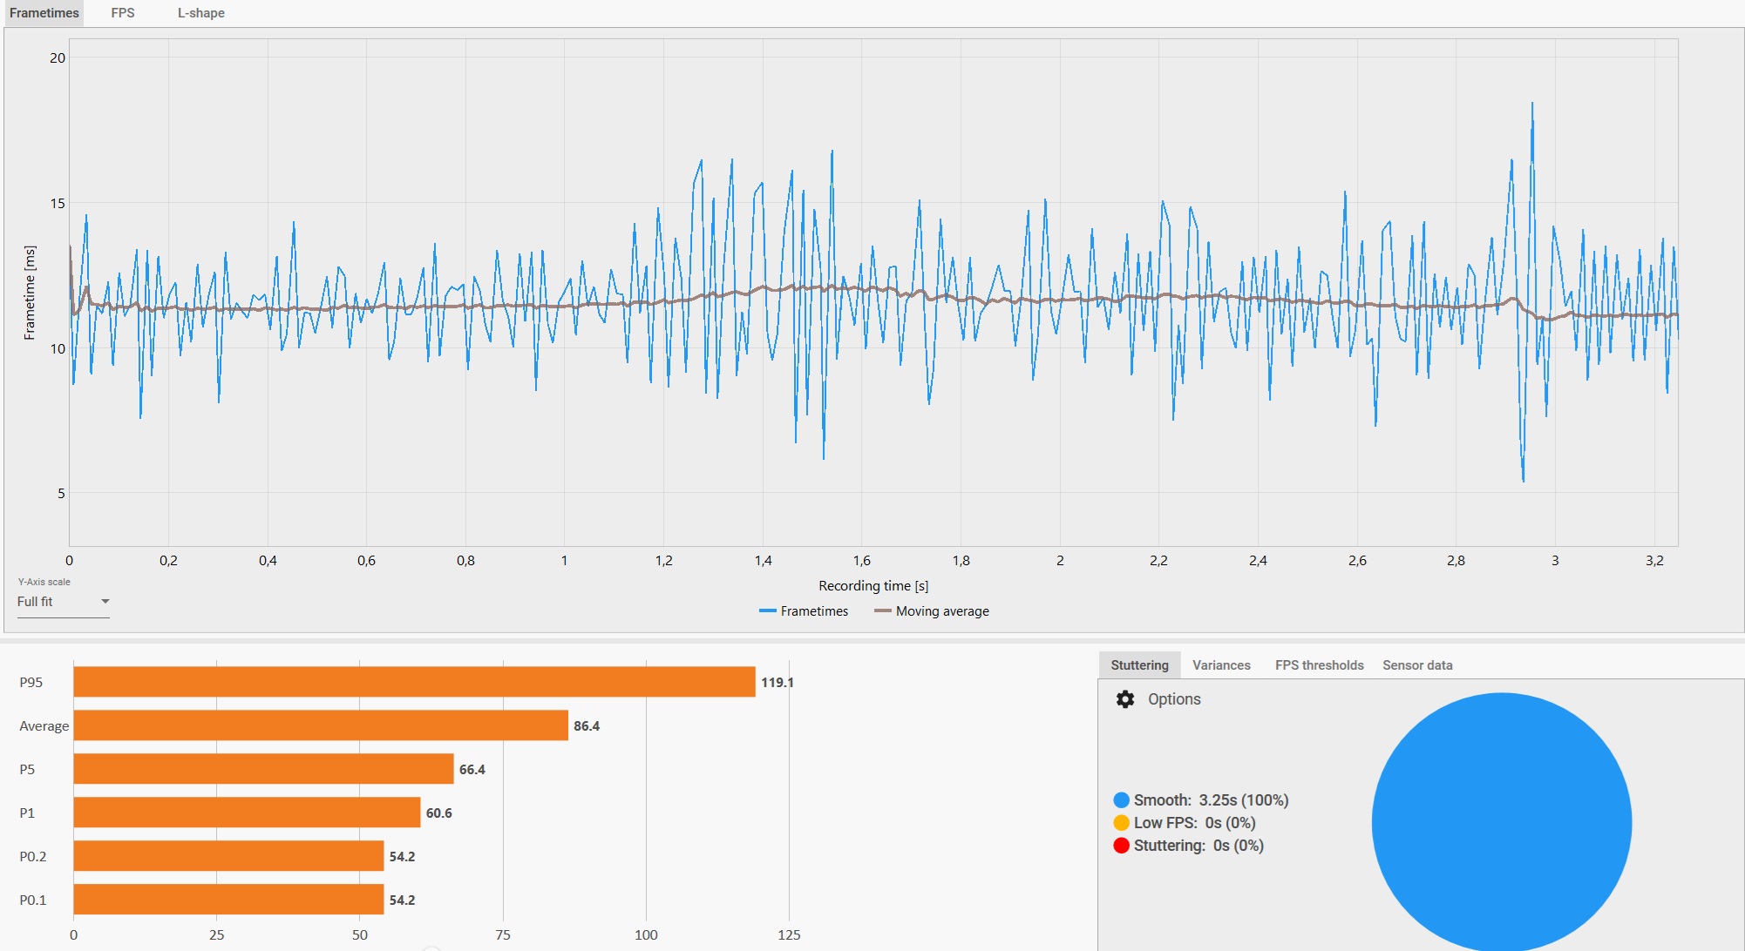Select the Stuttering tab
This screenshot has width=1745, height=951.
[x=1139, y=665]
